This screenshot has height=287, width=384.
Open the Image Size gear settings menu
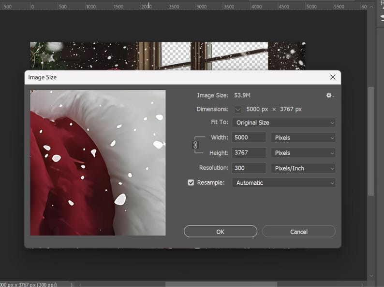click(330, 95)
